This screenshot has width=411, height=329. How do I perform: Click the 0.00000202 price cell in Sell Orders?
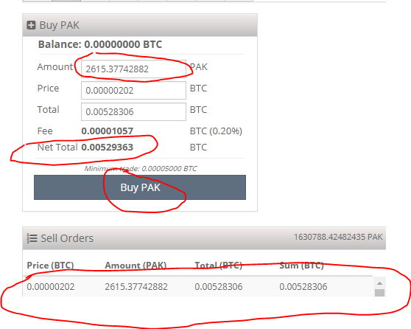click(51, 286)
